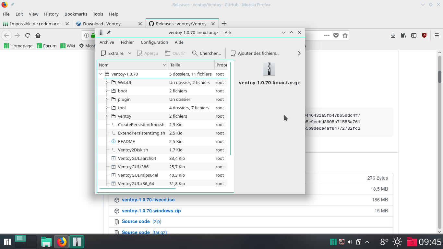The width and height of the screenshot is (443, 249).
Task: Collapse the ventoy-1.0.70 root folder
Action: pos(100,74)
